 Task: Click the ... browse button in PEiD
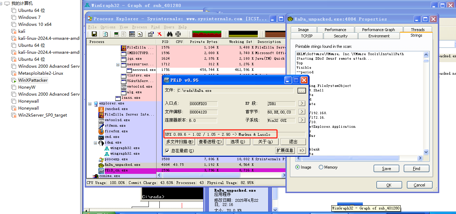point(302,90)
